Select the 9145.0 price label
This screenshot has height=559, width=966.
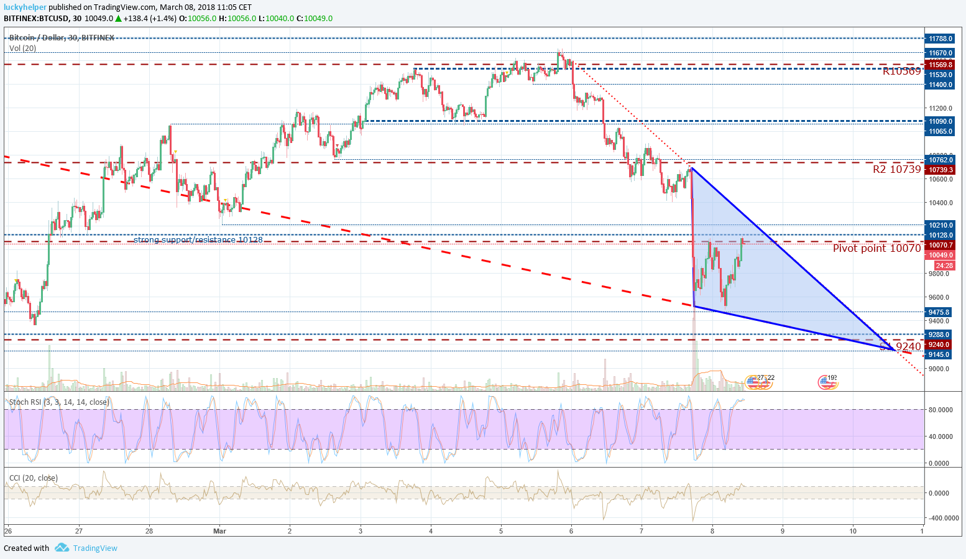[x=939, y=354]
